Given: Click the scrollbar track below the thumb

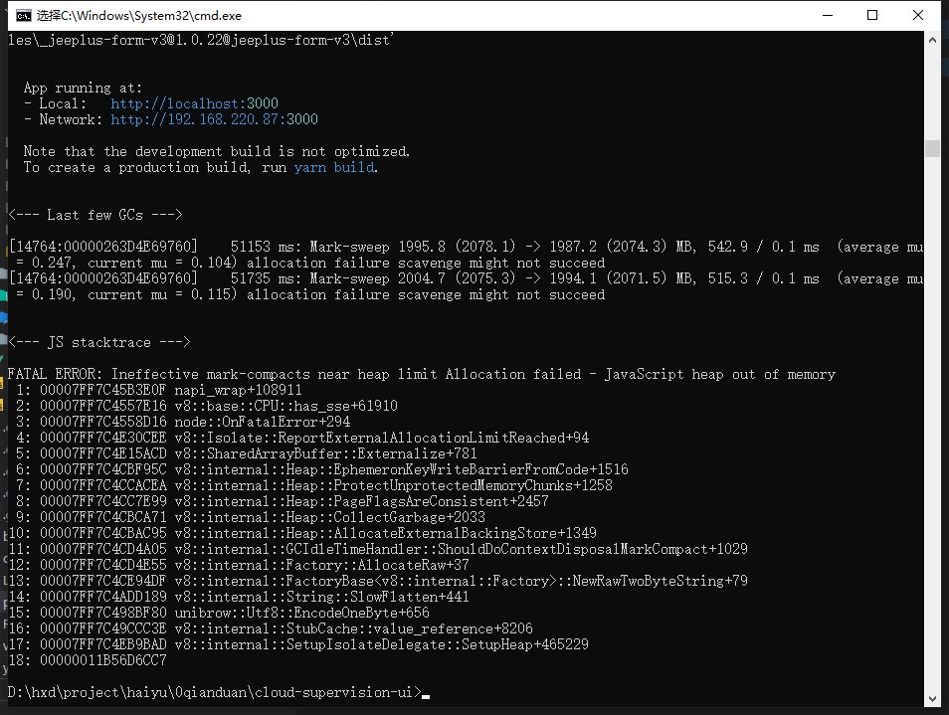Looking at the screenshot, I should 933,398.
